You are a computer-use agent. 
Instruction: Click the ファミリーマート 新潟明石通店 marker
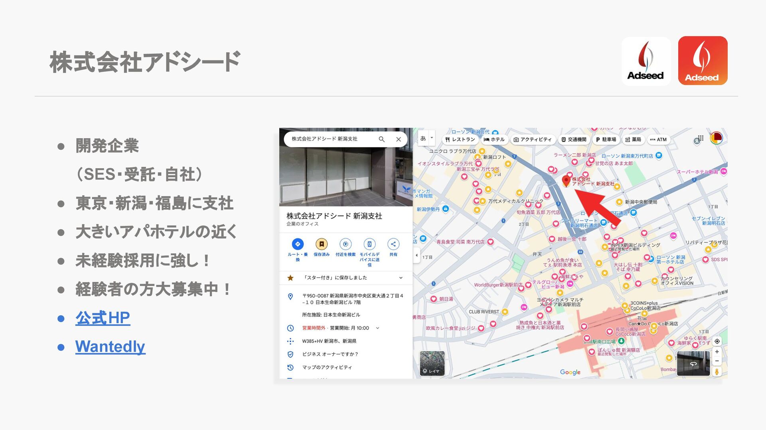603,222
